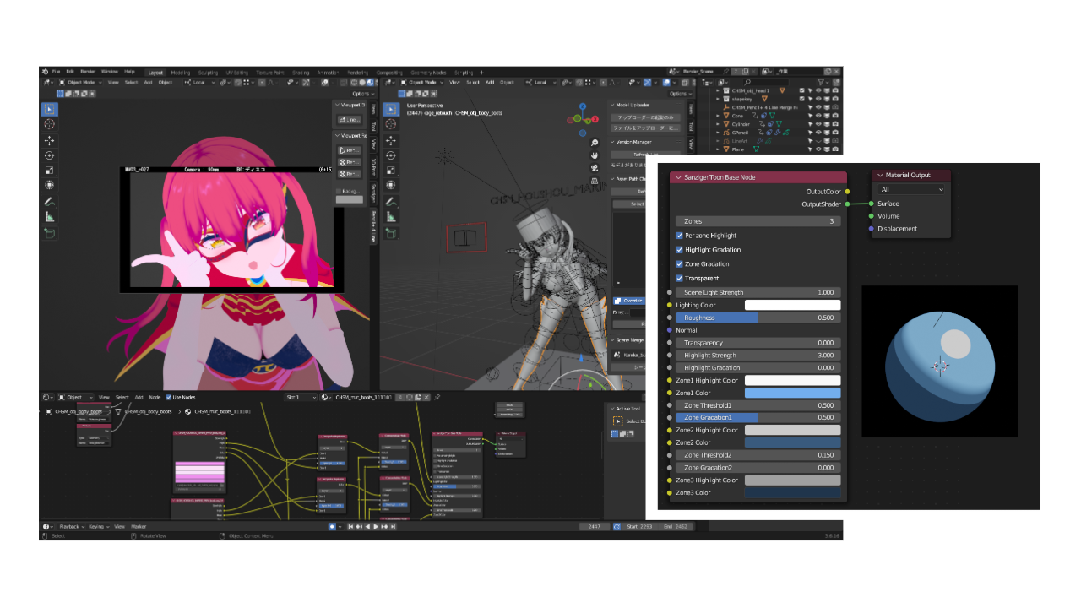Open the Local orientation dropdown in left viewport
The width and height of the screenshot is (1081, 608).
pyautogui.click(x=200, y=83)
